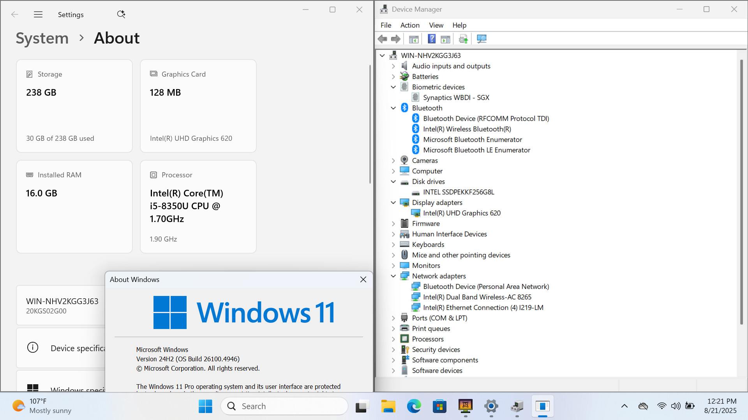Click Show/Hide Action Pane toolbar icon
Screen dimensions: 748x420
pyautogui.click(x=445, y=39)
